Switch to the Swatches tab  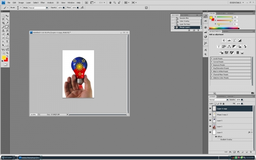click(x=221, y=13)
